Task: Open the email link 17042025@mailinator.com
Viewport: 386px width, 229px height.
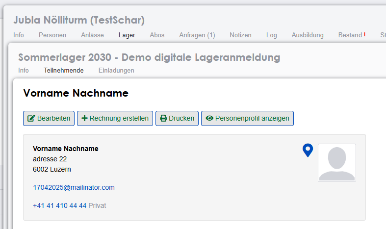Action: [74, 187]
